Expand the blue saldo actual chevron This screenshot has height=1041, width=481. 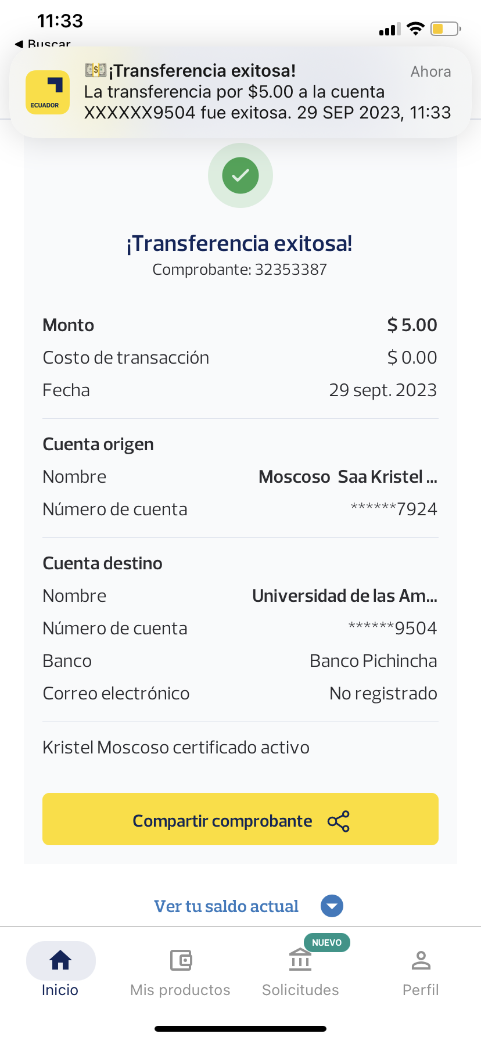point(332,906)
